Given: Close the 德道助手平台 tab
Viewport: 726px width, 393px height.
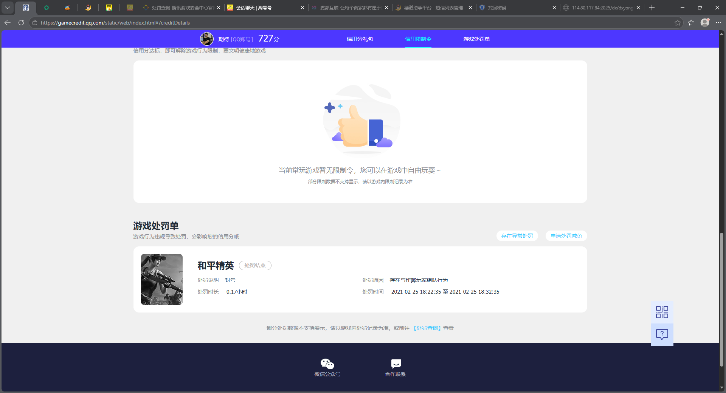Looking at the screenshot, I should (470, 8).
